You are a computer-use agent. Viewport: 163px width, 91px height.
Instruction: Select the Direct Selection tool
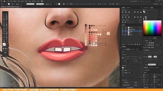tap(7, 15)
